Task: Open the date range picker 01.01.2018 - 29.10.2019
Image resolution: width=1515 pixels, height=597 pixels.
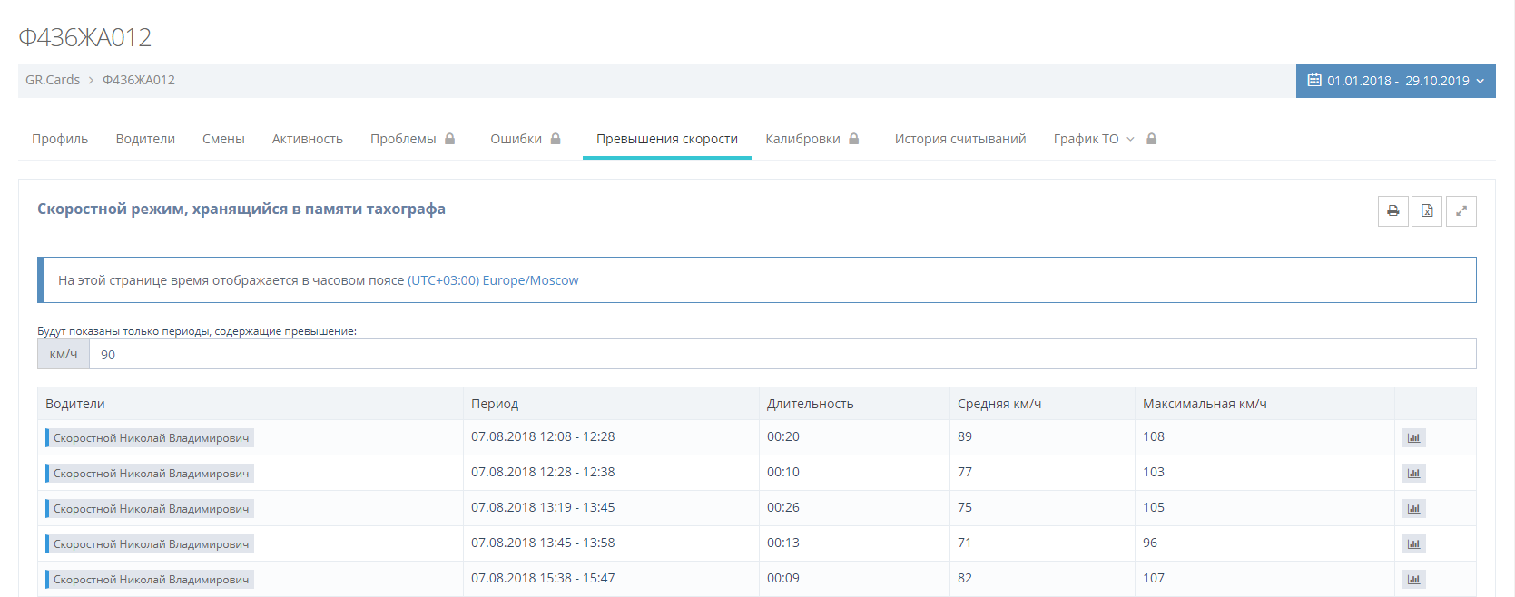Action: click(1395, 81)
